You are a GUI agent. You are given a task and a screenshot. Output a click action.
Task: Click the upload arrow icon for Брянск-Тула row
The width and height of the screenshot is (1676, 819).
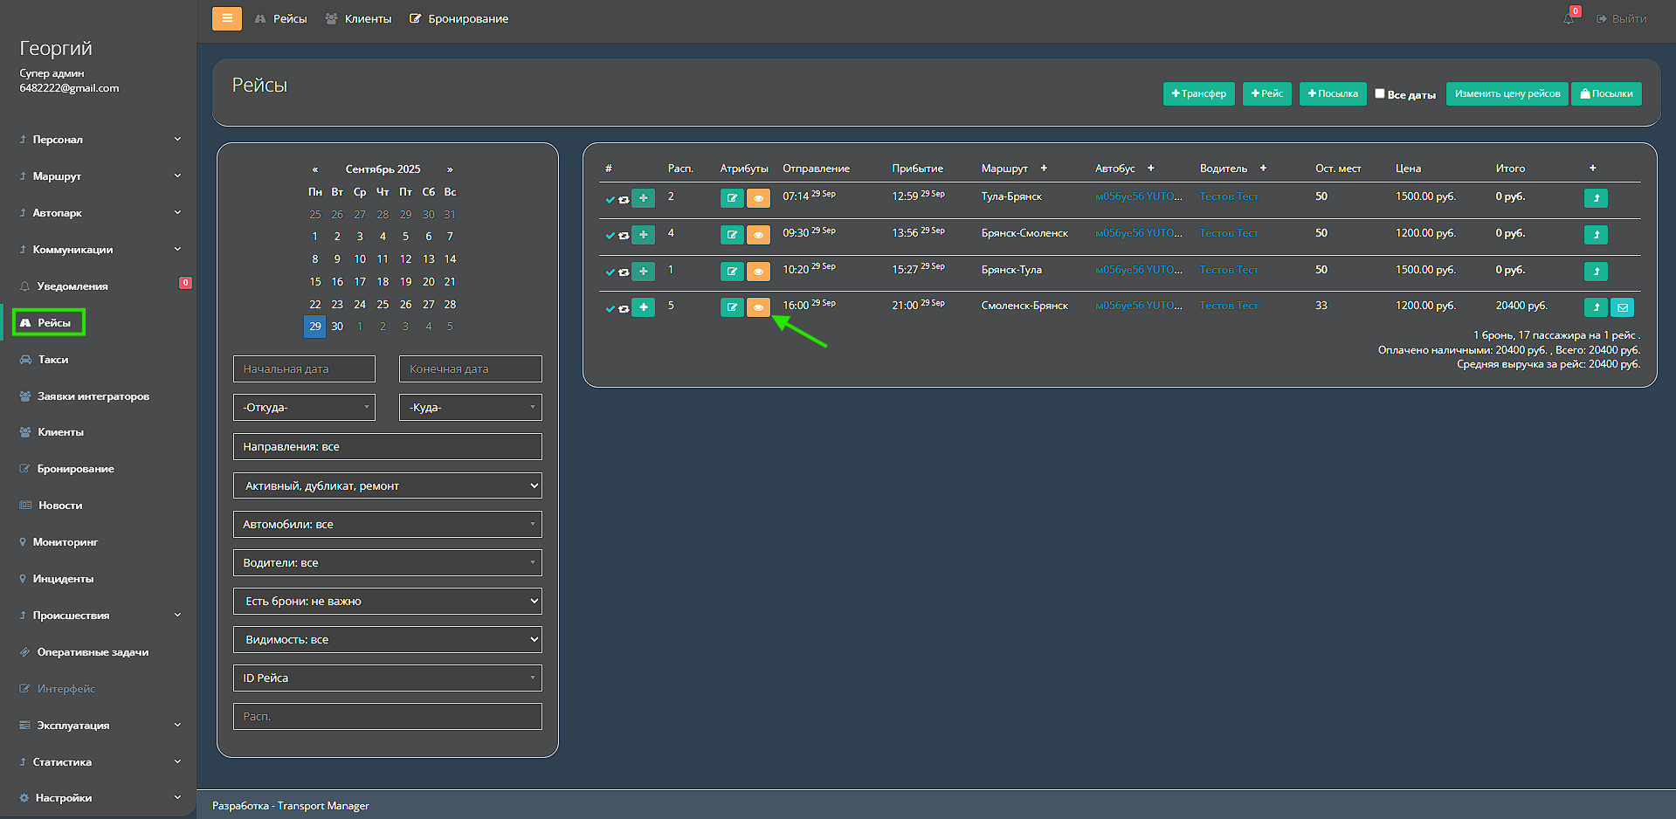tap(1596, 272)
